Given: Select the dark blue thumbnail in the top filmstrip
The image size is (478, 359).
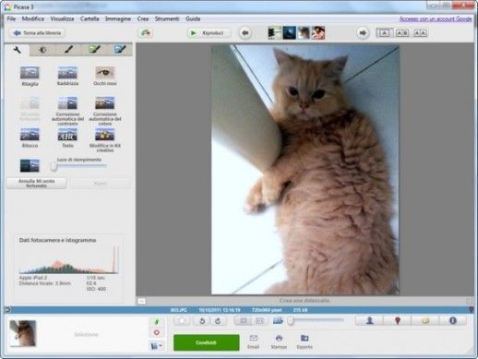Looking at the screenshot, I should (289, 33).
